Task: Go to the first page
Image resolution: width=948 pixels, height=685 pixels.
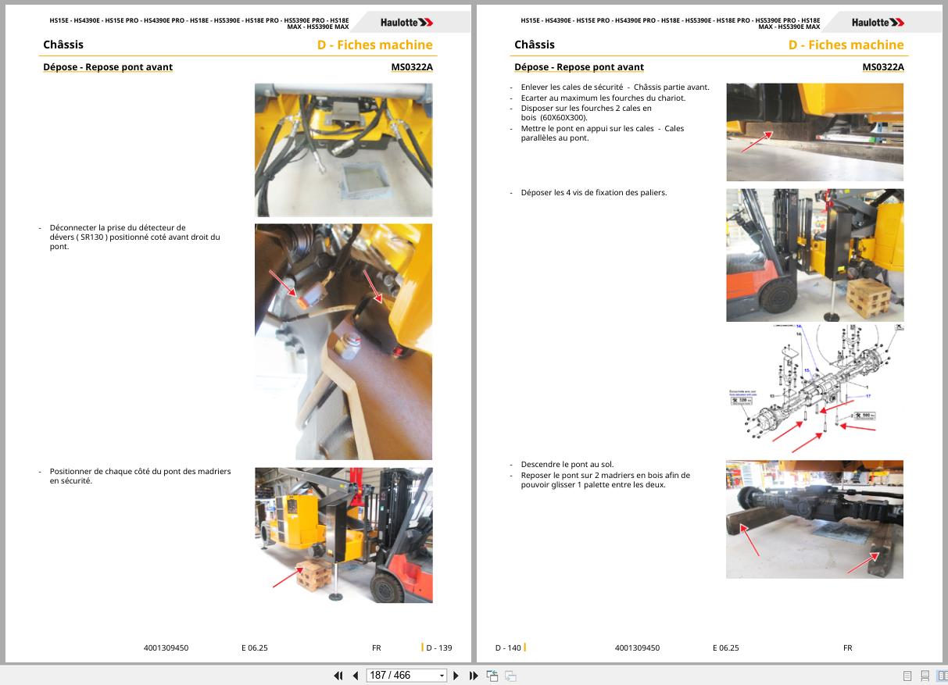Action: 338,676
